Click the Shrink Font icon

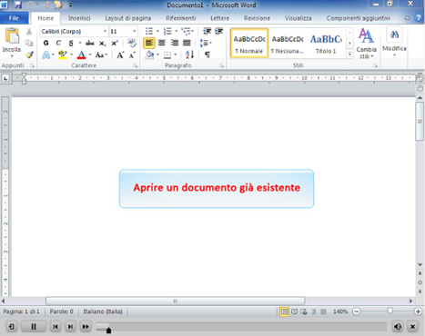[132, 55]
